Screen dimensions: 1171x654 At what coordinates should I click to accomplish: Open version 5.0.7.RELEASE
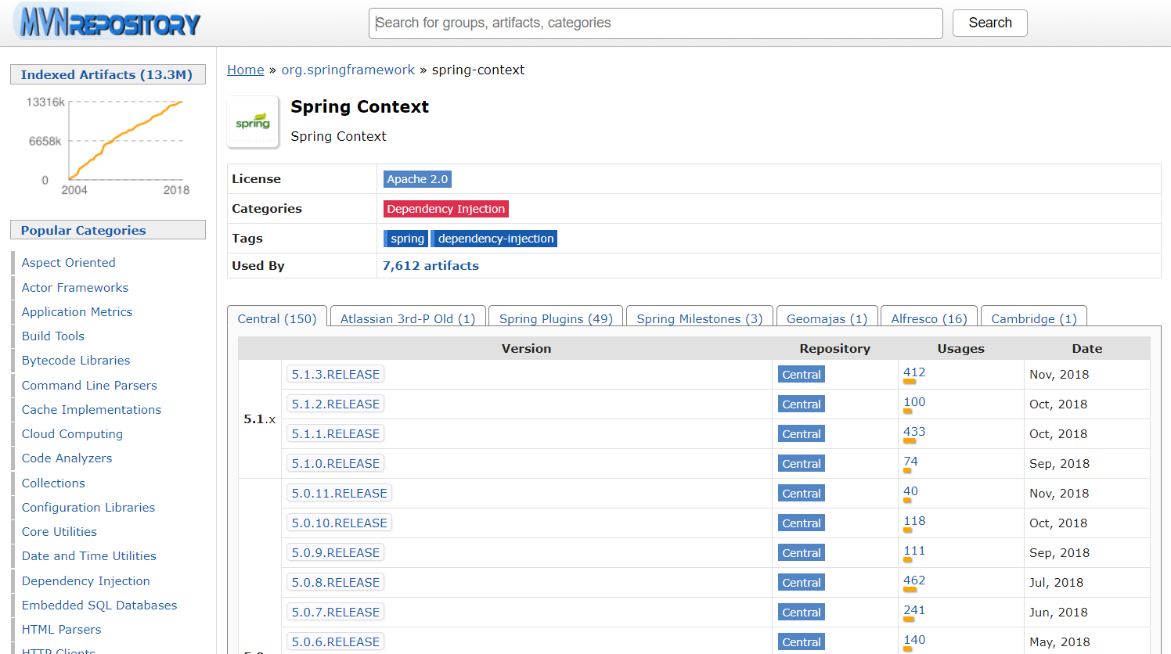coord(335,613)
